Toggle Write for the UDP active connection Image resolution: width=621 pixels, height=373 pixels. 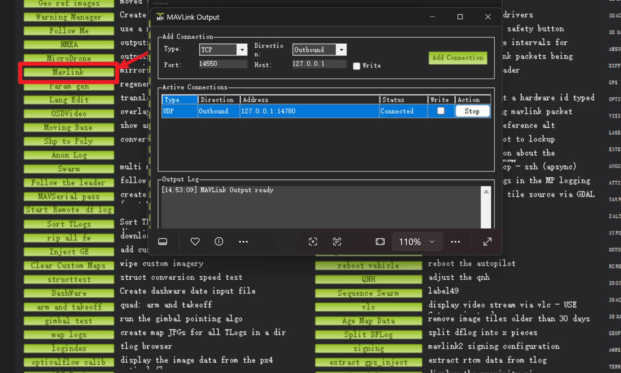click(x=441, y=111)
